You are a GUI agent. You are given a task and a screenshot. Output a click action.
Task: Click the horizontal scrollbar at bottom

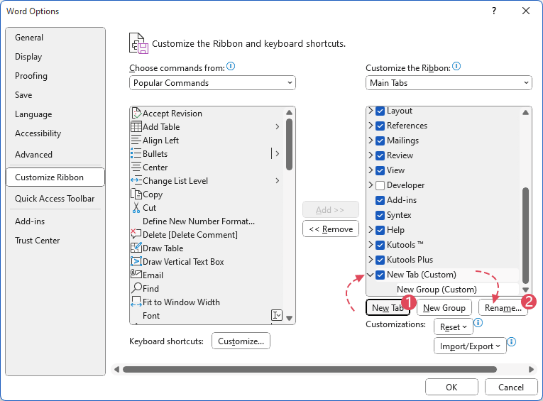309,369
